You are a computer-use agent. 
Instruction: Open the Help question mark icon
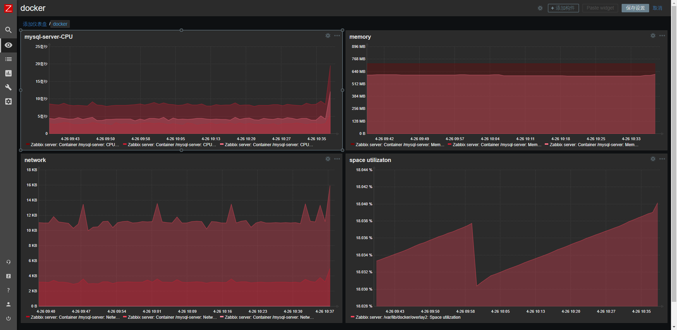8,290
